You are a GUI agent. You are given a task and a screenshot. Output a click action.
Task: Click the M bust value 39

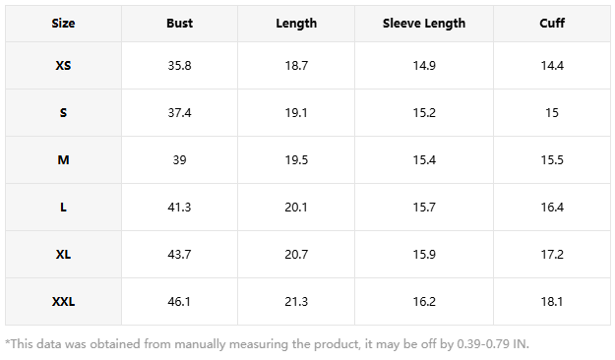tap(179, 160)
